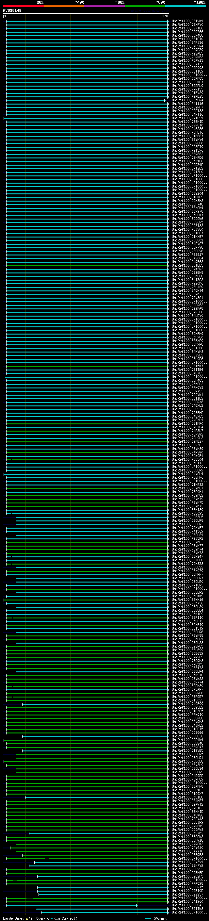Click the red 20% identity legend segment
This screenshot has height=921, width=209.
(x=23, y=6)
